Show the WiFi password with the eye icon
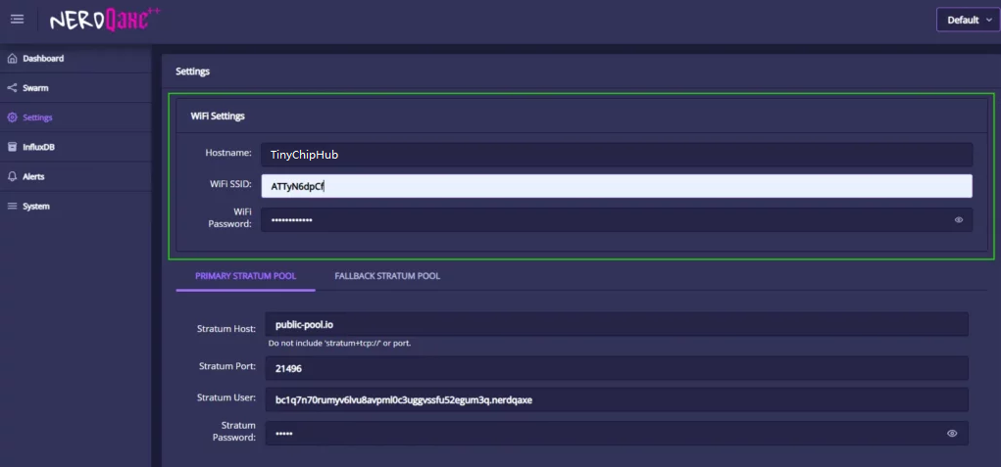This screenshot has width=1001, height=467. (958, 220)
